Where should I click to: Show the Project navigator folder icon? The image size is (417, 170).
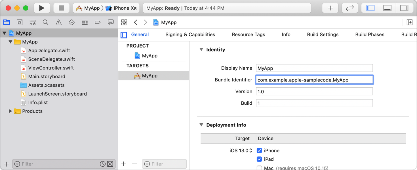pyautogui.click(x=7, y=22)
